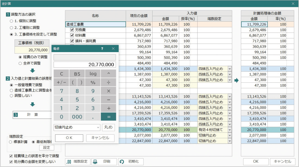Screen dimensions: 299x167
Task: Select 2. 工種別に調整 radio option
Action: 12,28
